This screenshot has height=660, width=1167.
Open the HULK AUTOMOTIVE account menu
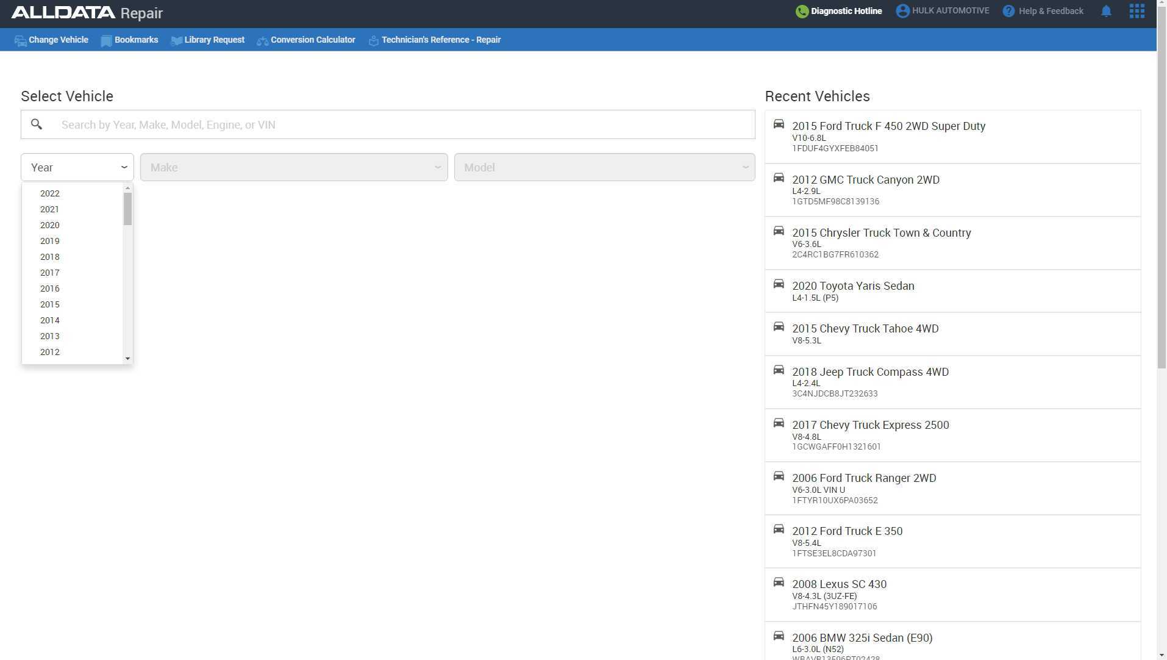943,11
